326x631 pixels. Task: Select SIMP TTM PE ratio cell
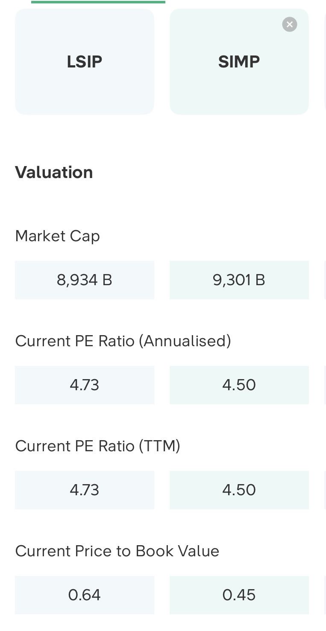click(x=239, y=490)
